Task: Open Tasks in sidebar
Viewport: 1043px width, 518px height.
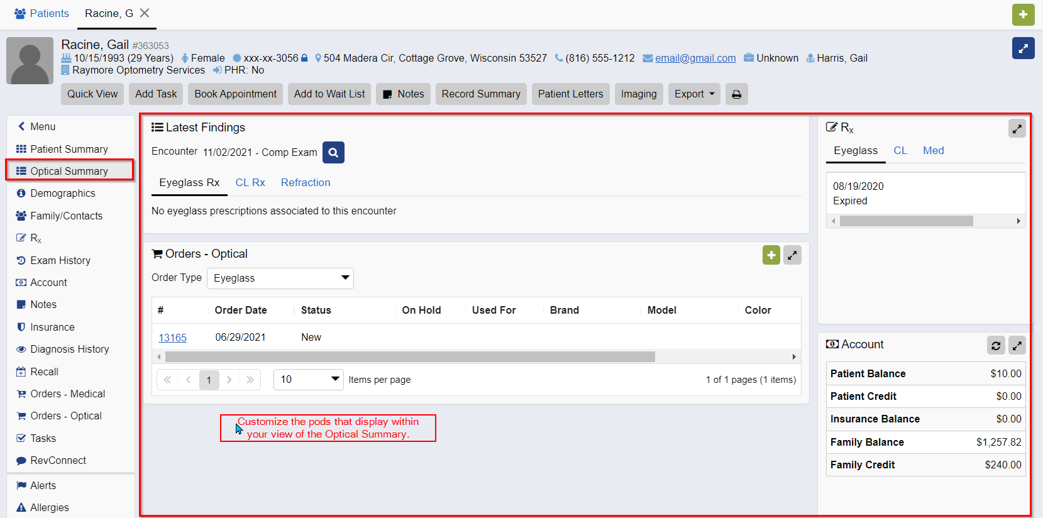Action: (x=70, y=438)
